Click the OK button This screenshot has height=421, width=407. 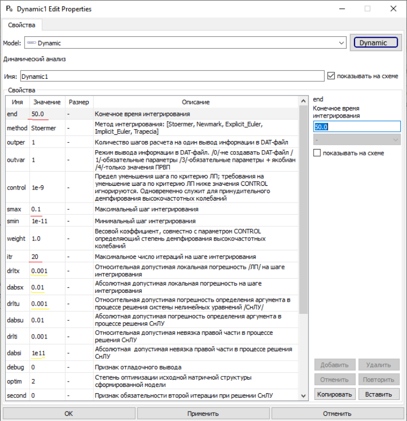click(x=69, y=413)
